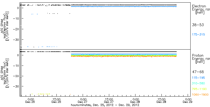Click the -30 tick on the electron flux axis

point(15,40)
